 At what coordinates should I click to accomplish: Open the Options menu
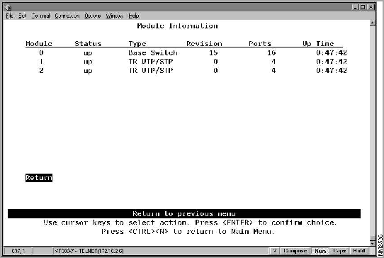[x=93, y=16]
